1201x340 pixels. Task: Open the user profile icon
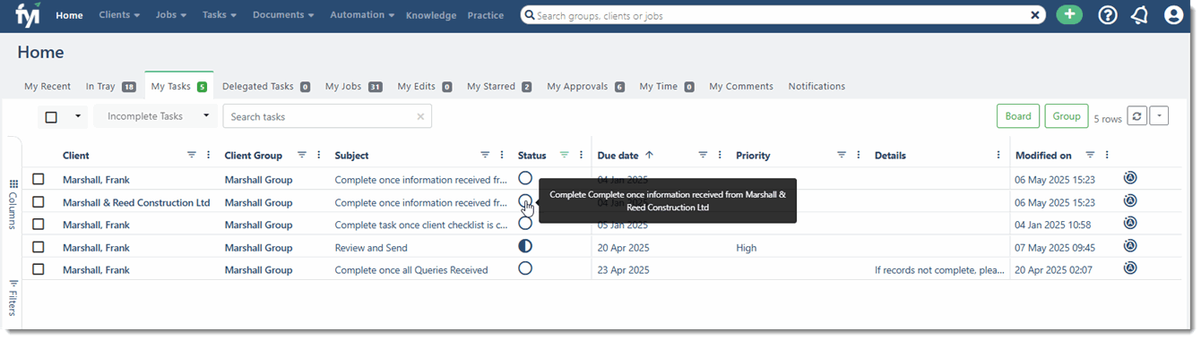(x=1174, y=15)
